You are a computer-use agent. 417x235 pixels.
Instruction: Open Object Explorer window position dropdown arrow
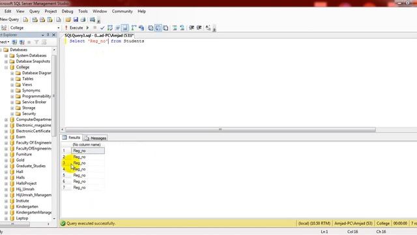[x=43, y=35]
